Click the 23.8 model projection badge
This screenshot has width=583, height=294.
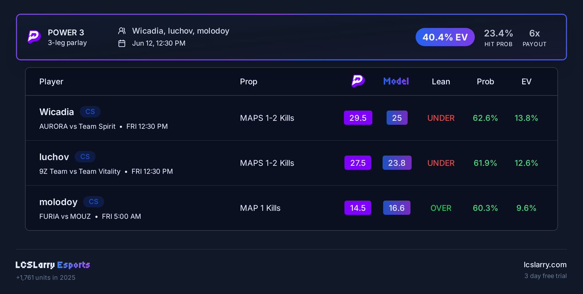[x=397, y=163]
